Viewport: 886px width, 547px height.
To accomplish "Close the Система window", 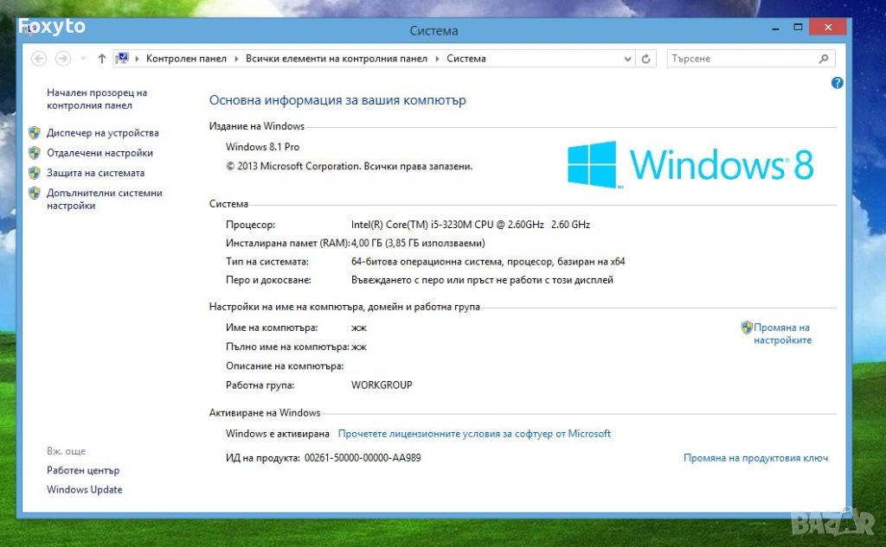I will tap(828, 27).
